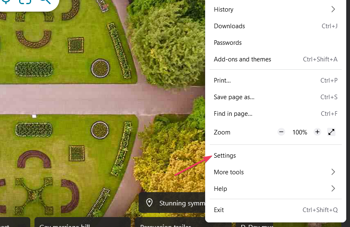Viewport: 350px width, 227px height.
Task: Exit the browser via Exit
Action: 275,210
